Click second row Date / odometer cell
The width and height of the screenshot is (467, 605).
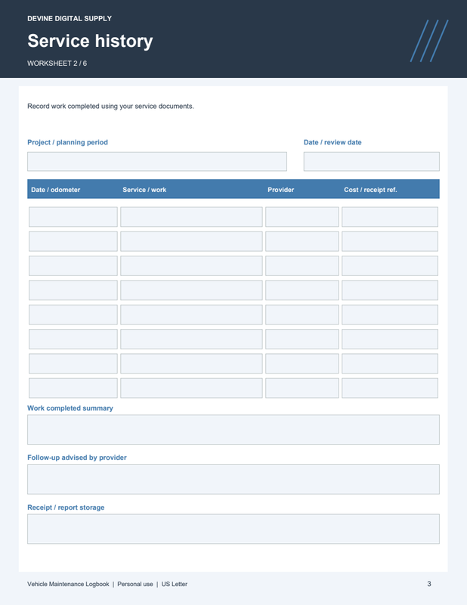pos(73,241)
